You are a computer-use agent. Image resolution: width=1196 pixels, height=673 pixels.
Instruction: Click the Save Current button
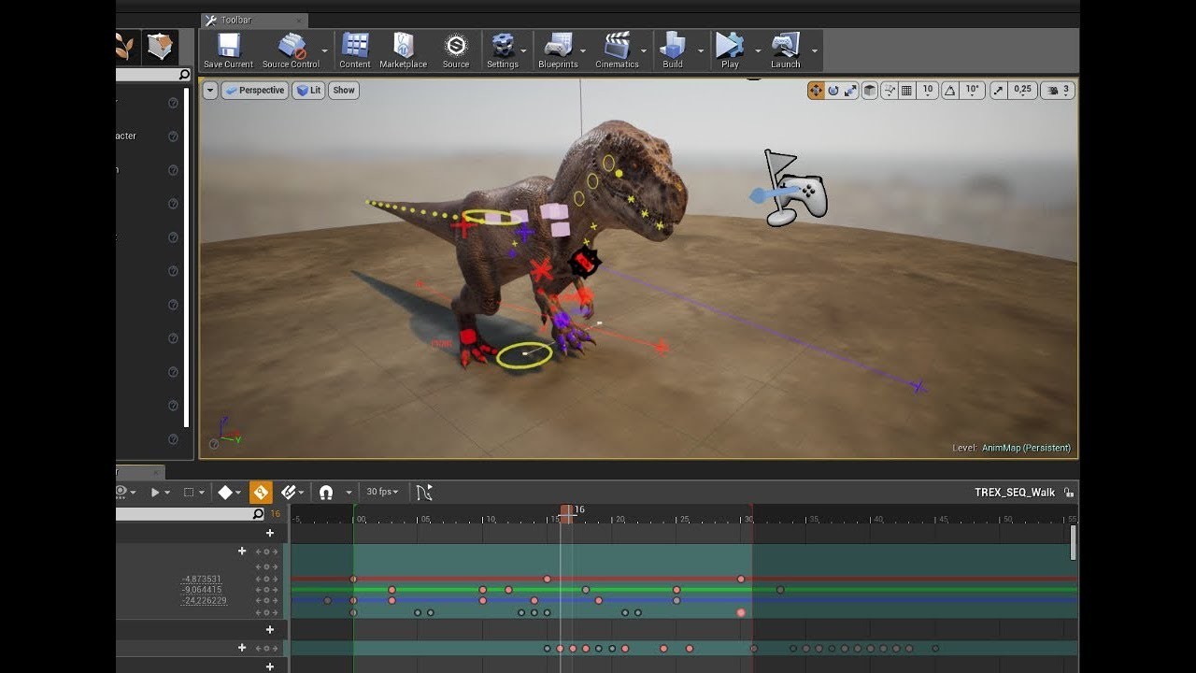227,50
